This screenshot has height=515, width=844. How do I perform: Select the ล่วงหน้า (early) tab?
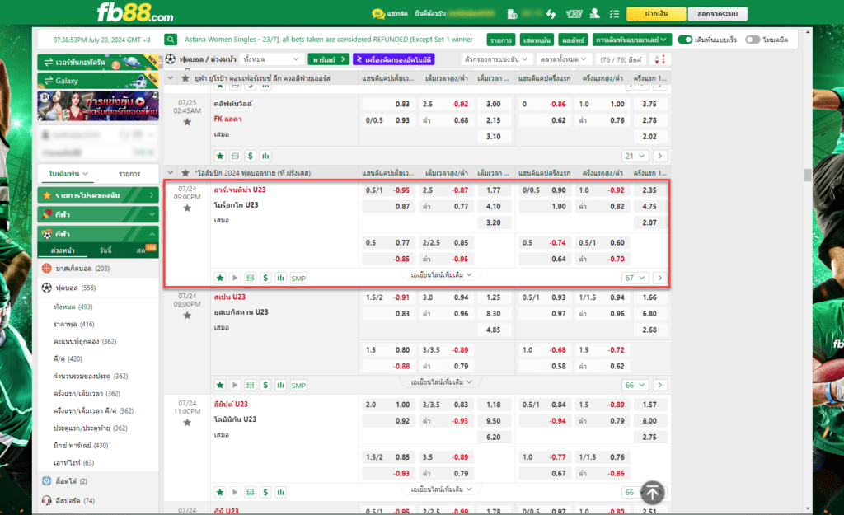click(x=63, y=250)
